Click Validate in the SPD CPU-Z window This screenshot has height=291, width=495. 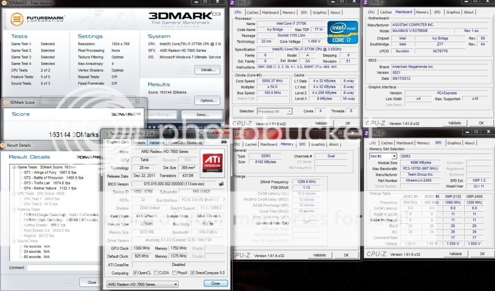point(454,254)
